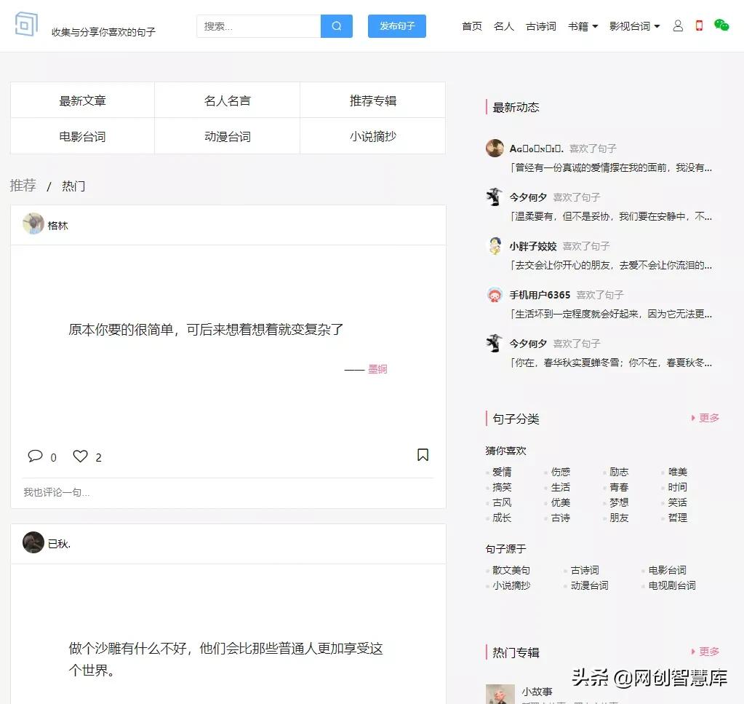Screen dimensions: 744x704
Task: Open the user account icon
Action: 677,25
